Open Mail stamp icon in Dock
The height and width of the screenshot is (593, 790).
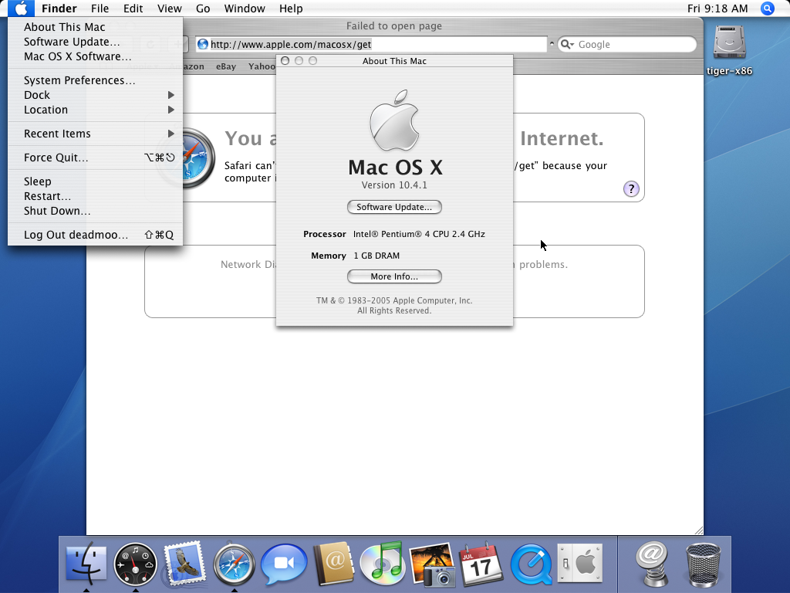tap(184, 563)
